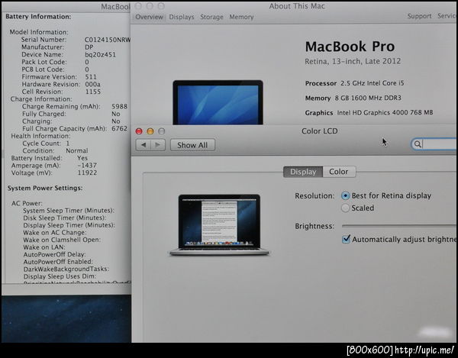
Task: Close the Color LCD window with red button
Action: [x=139, y=131]
